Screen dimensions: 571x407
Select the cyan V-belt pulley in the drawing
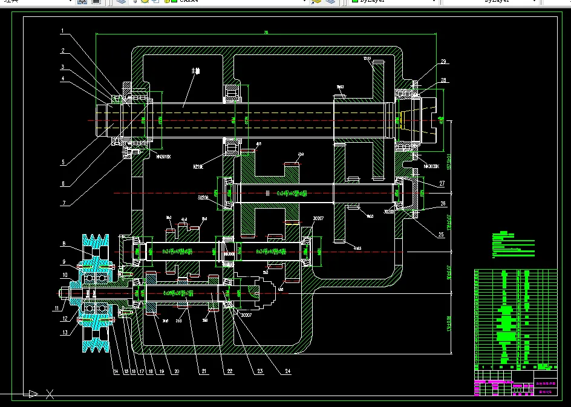pyautogui.click(x=96, y=293)
